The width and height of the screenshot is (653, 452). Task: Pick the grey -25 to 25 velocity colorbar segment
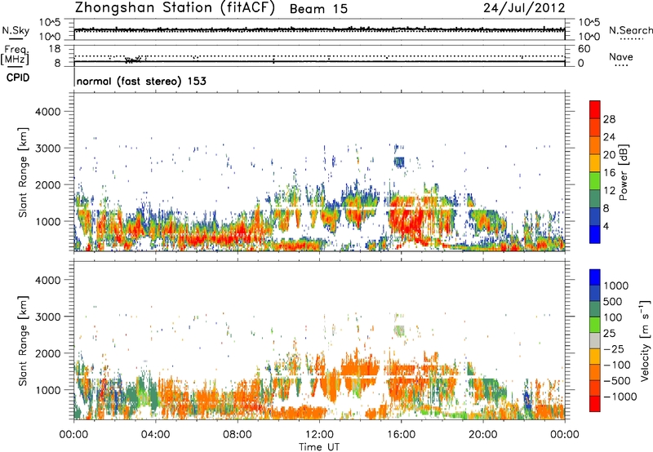click(595, 340)
